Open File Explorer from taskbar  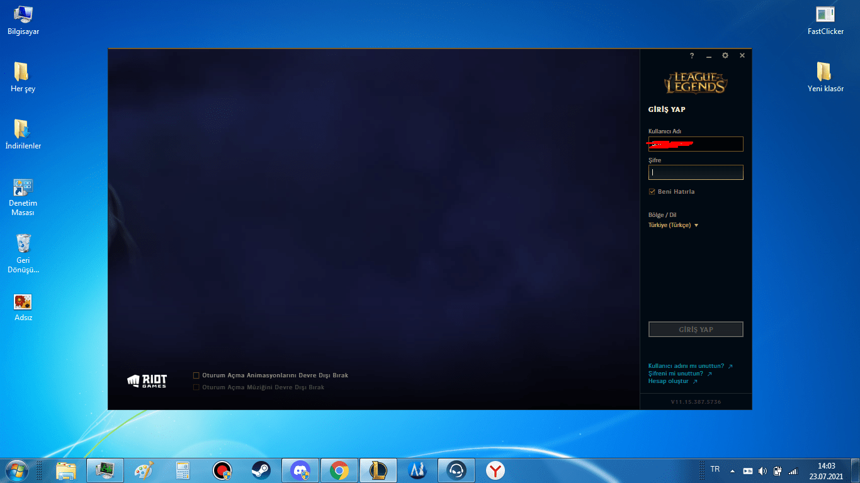(66, 470)
